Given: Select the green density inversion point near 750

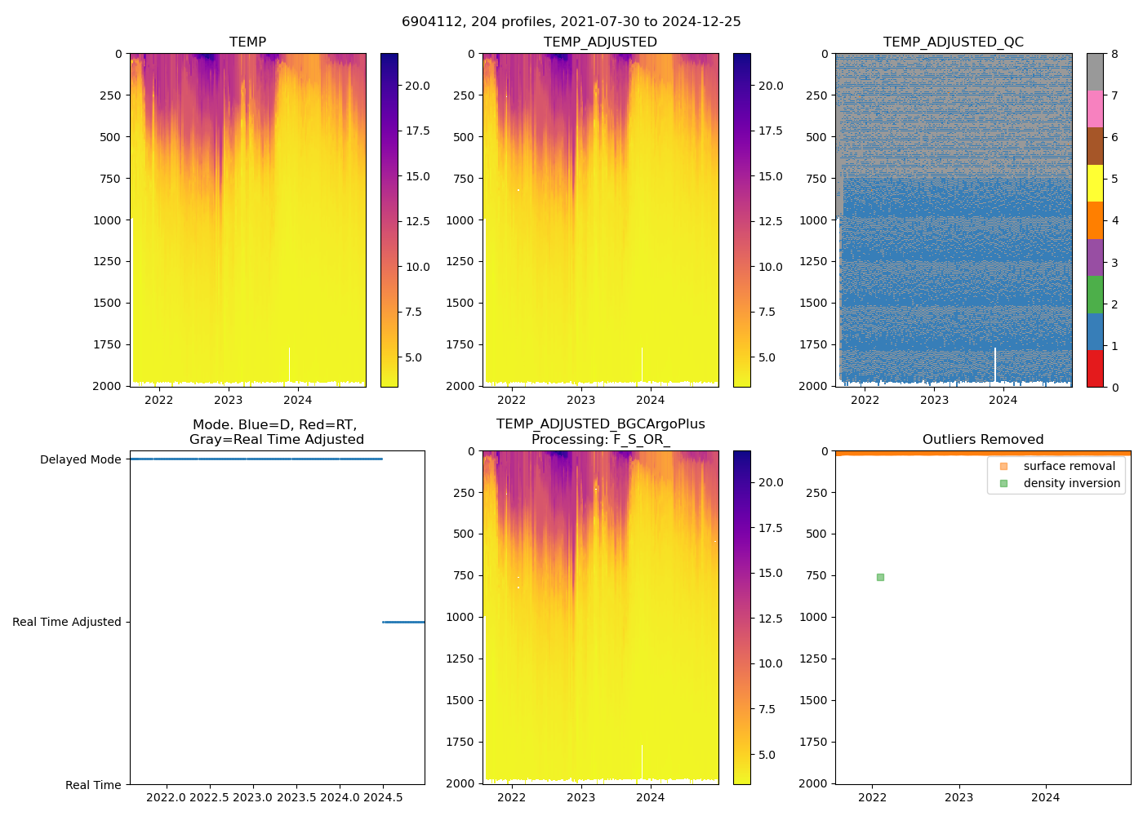Looking at the screenshot, I should click(x=880, y=577).
